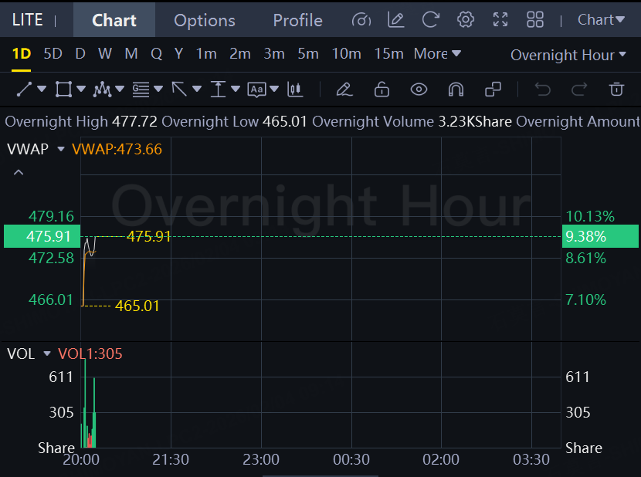
Task: Select the D daily timeframe
Action: (x=80, y=53)
